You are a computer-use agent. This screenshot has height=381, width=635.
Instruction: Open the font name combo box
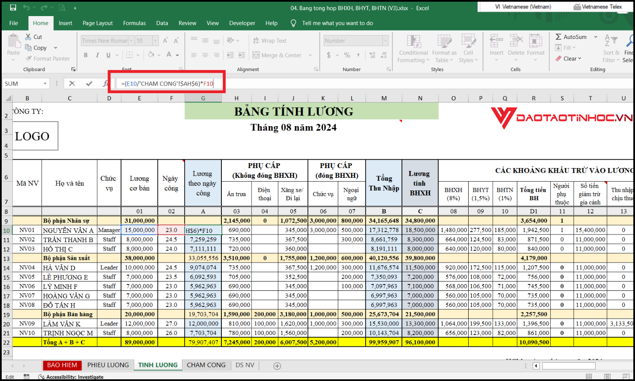coord(108,41)
